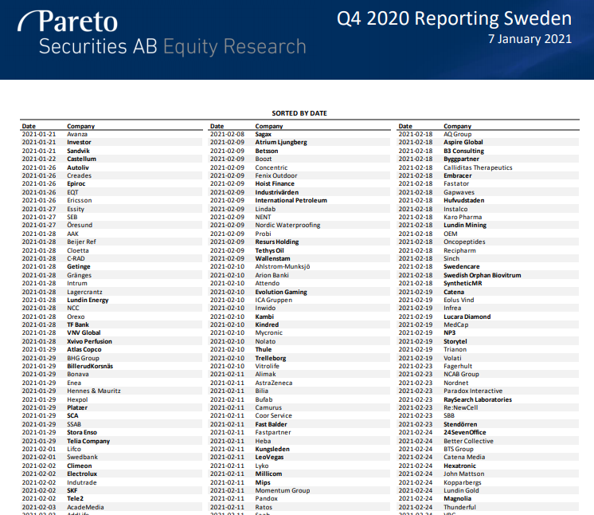The image size is (594, 515).
Task: Click the Thunderful company row
Action: coord(488,507)
